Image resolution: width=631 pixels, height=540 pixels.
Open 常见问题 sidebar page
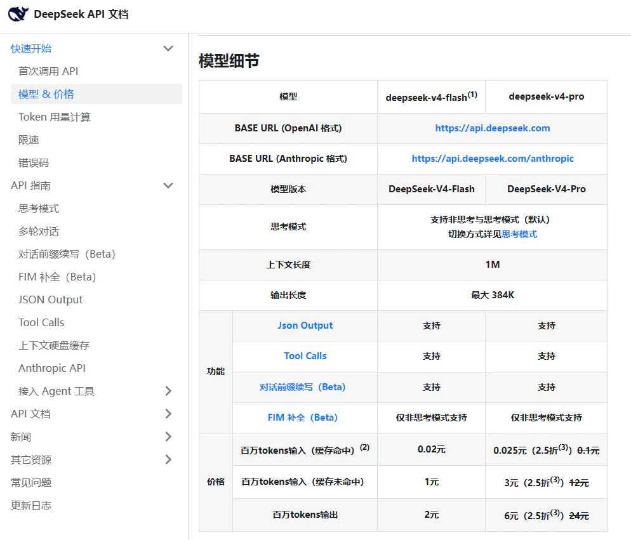coord(31,482)
